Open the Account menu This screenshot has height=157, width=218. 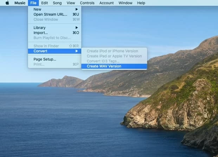(x=107, y=3)
